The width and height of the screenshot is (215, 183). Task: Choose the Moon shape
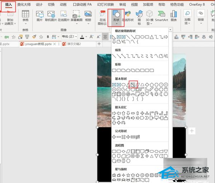pyautogui.click(x=161, y=94)
